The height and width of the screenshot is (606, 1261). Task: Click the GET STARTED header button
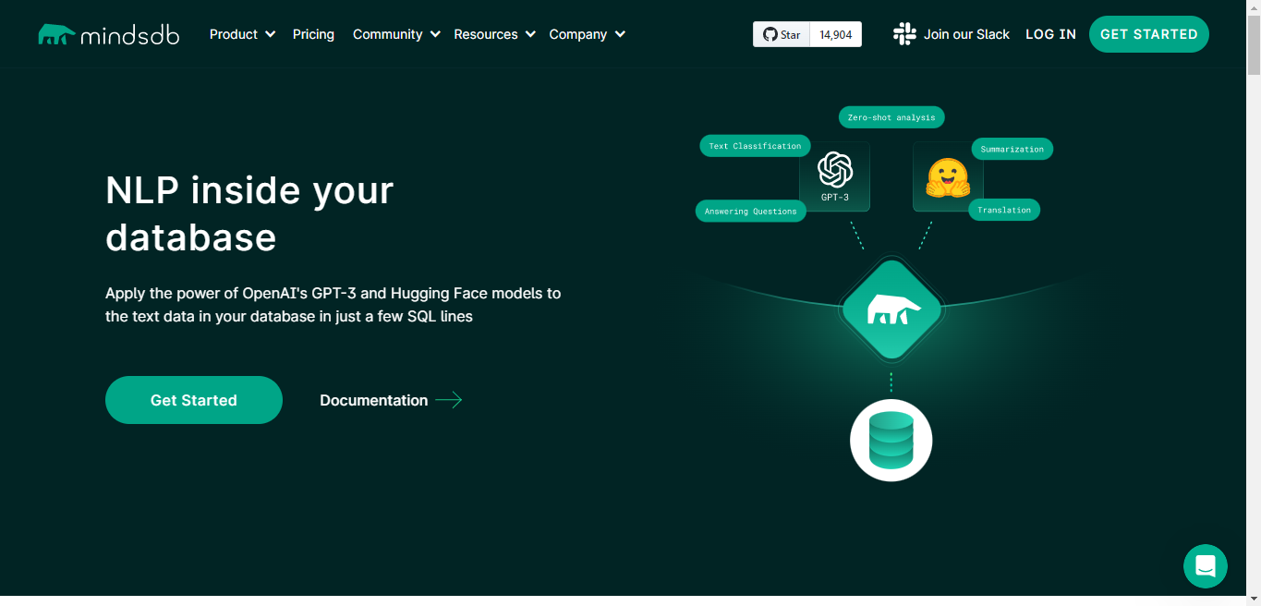tap(1149, 34)
